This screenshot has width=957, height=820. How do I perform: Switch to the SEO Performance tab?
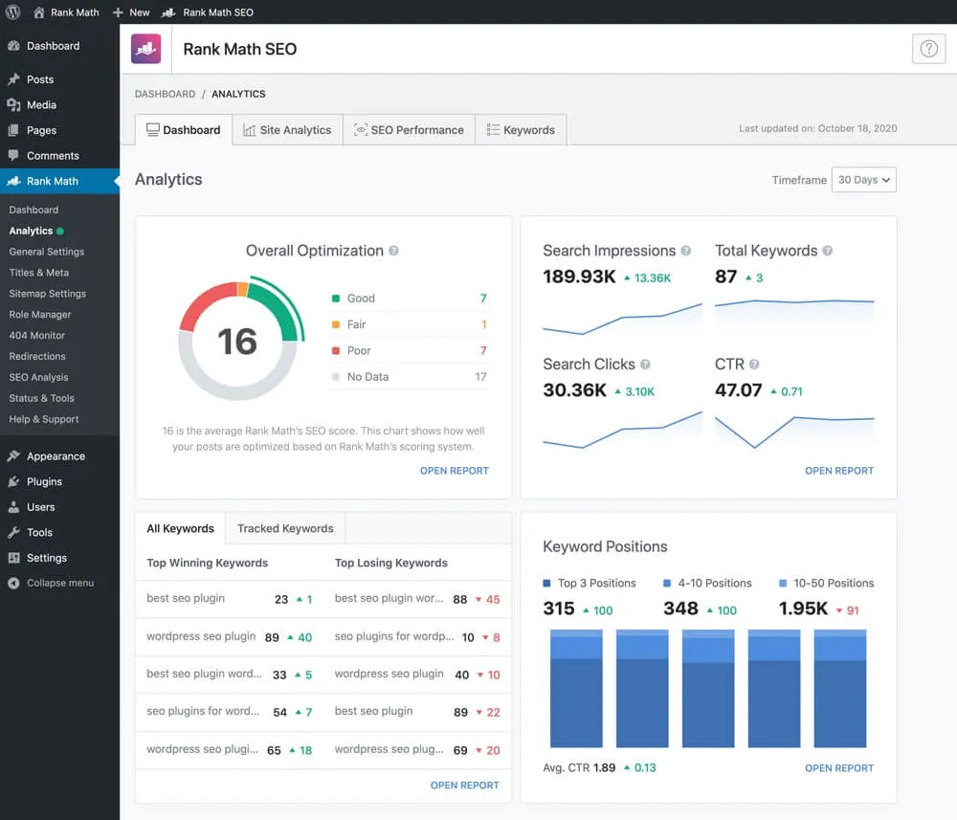tap(409, 129)
